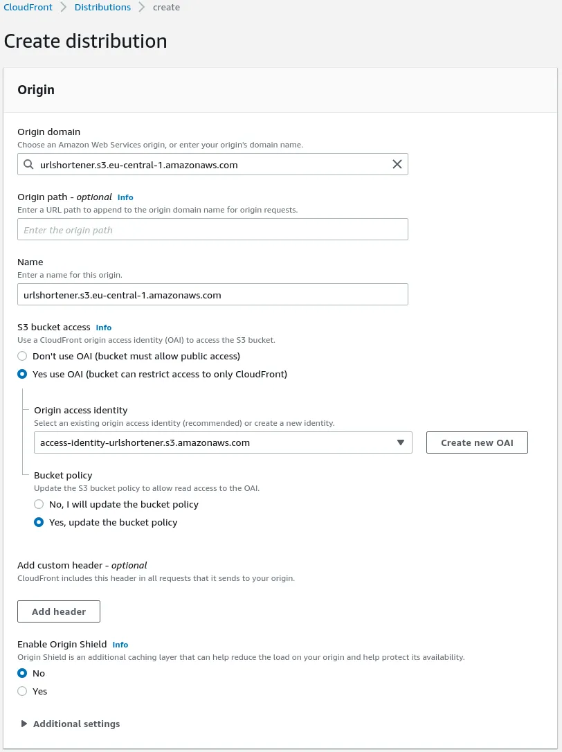Choose "Yes, update the bucket policy"

pos(39,523)
